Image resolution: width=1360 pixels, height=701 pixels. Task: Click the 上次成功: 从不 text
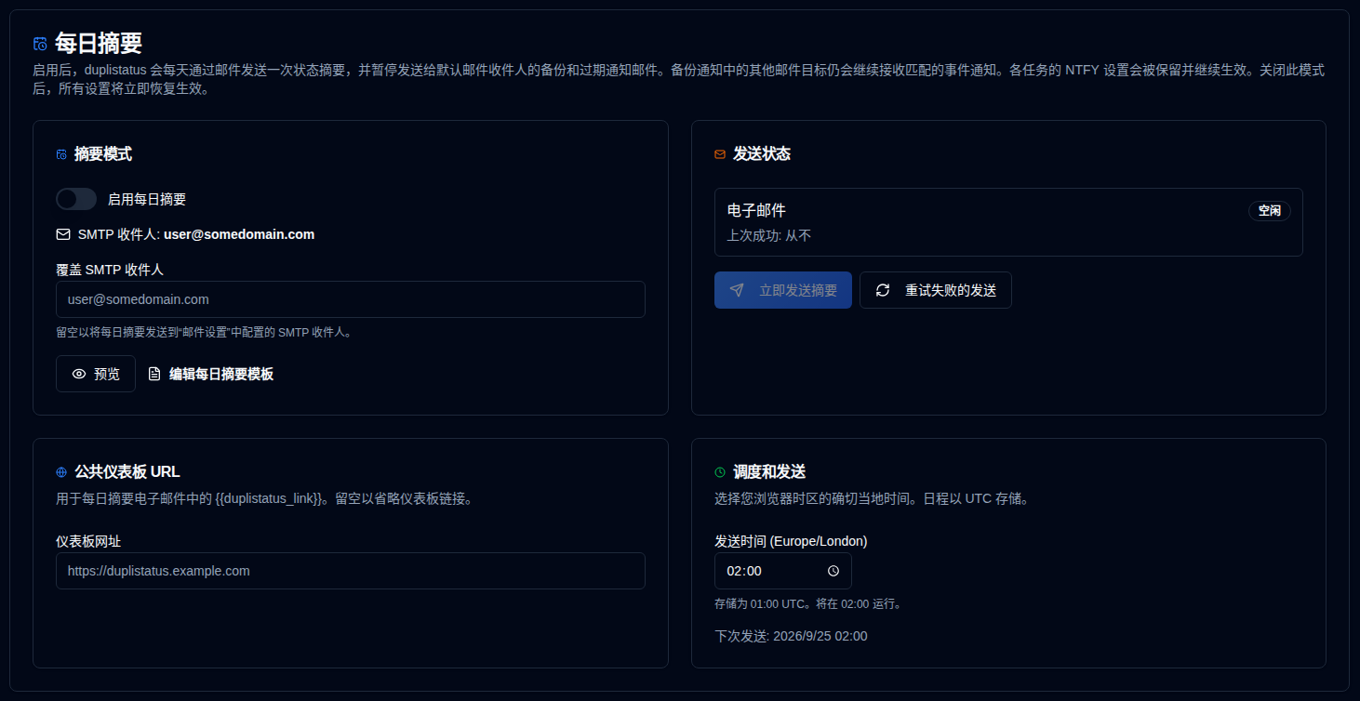point(769,236)
